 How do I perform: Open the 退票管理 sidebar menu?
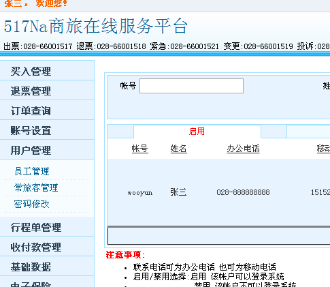coord(47,91)
